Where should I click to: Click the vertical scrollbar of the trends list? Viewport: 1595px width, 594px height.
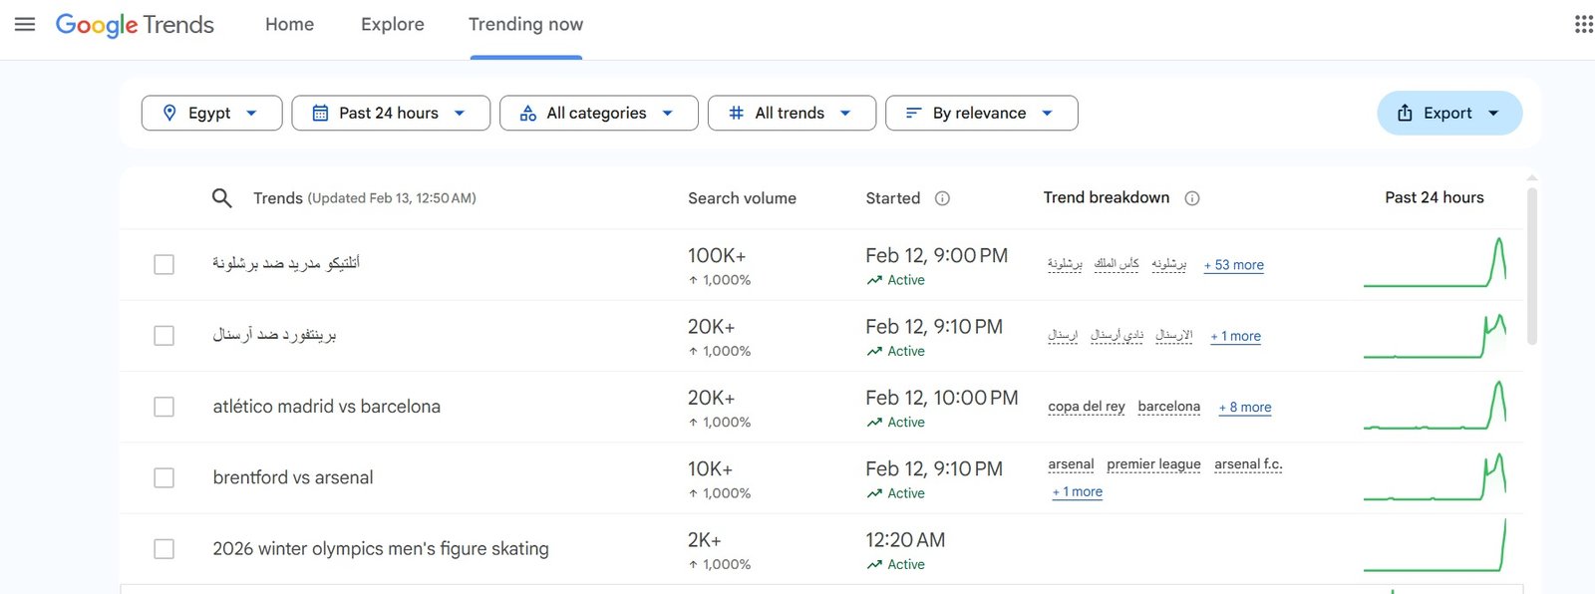[1532, 265]
